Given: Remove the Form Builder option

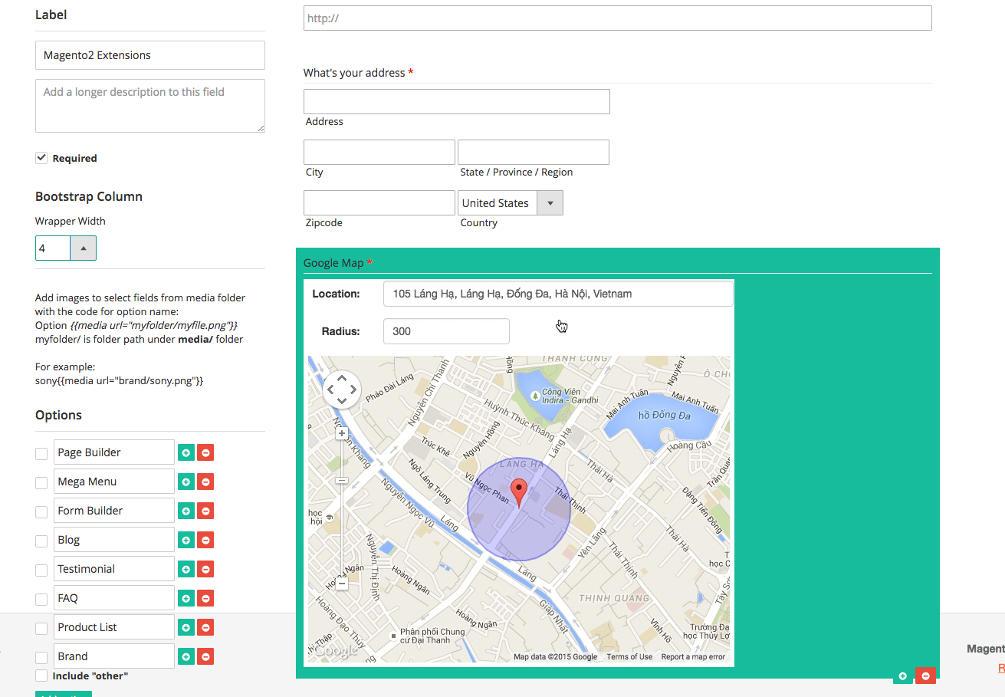Looking at the screenshot, I should 205,511.
